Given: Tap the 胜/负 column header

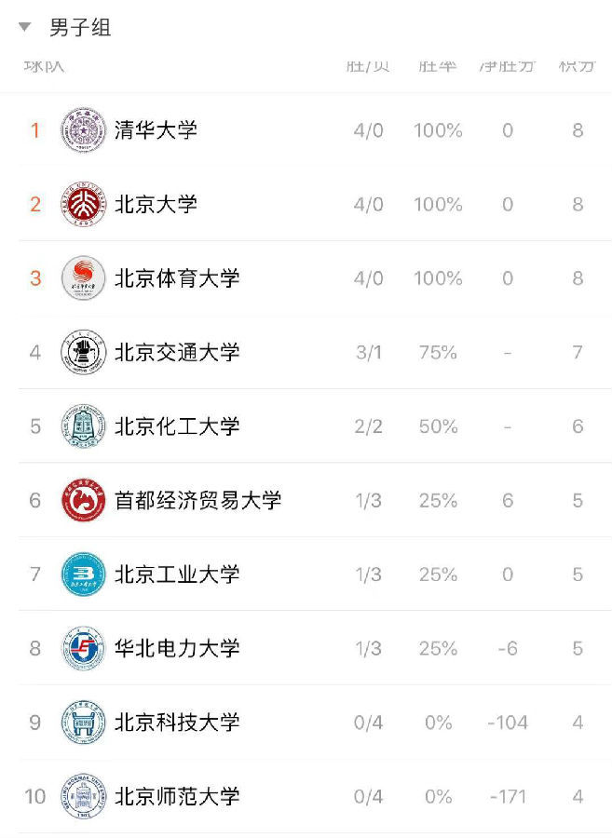Looking at the screenshot, I should click(368, 66).
